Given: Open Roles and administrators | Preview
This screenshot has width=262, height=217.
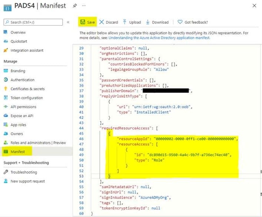Looking at the screenshot, I should (38, 143).
